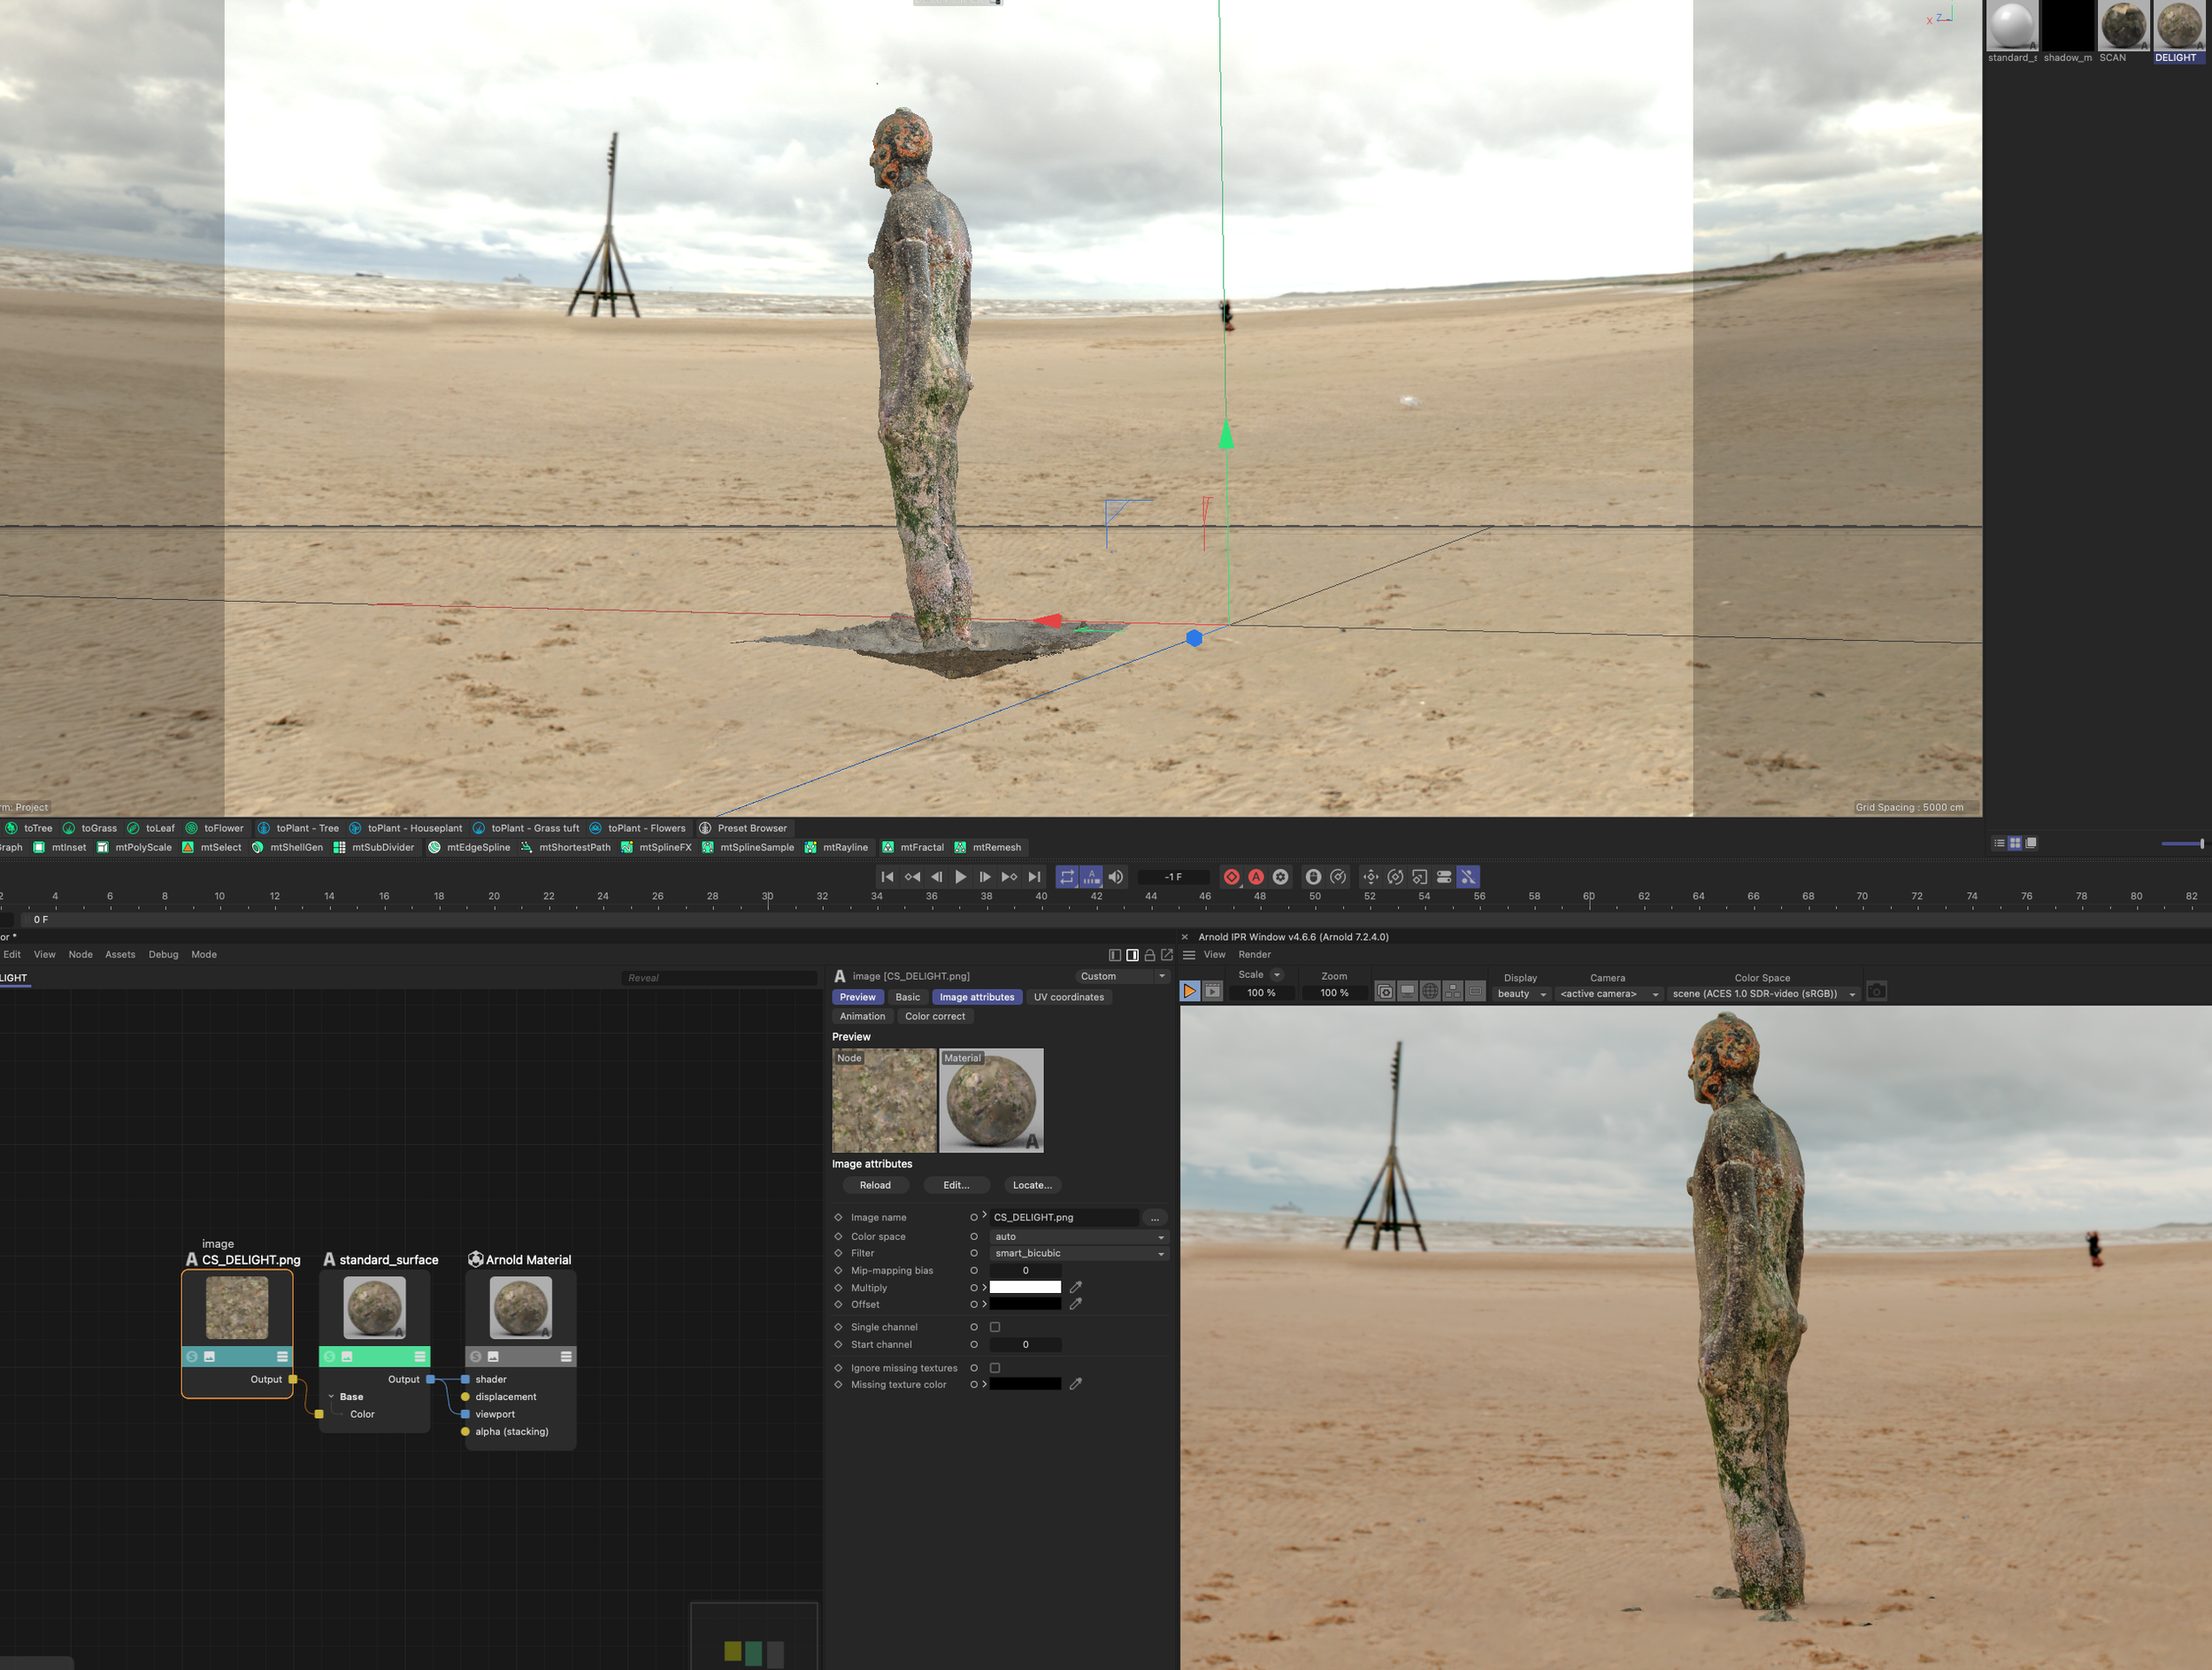This screenshot has height=1670, width=2212.
Task: Open keyframe settings gear icon
Action: pos(1280,877)
